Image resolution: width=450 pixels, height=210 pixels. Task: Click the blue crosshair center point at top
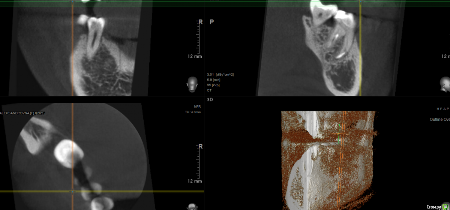pyautogui.click(x=72, y=1)
